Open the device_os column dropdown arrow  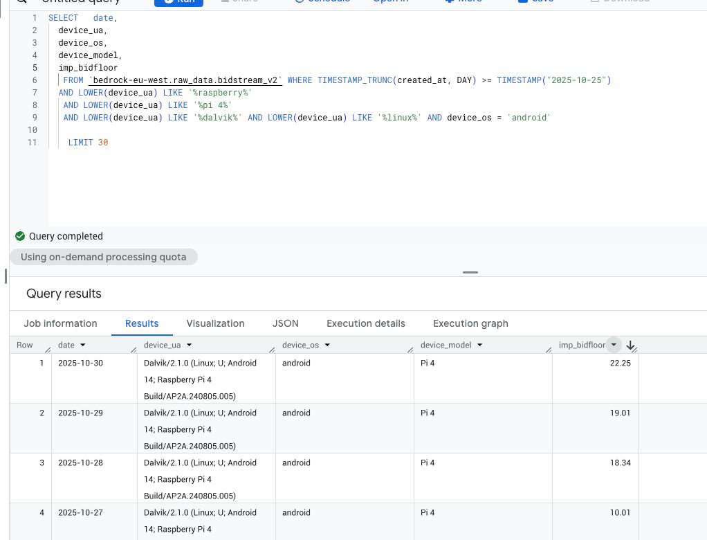pos(327,345)
